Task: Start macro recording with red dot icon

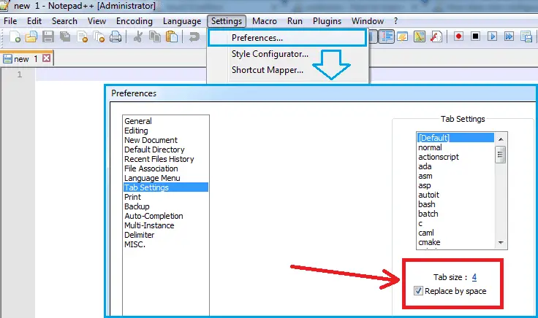Action: [458, 36]
